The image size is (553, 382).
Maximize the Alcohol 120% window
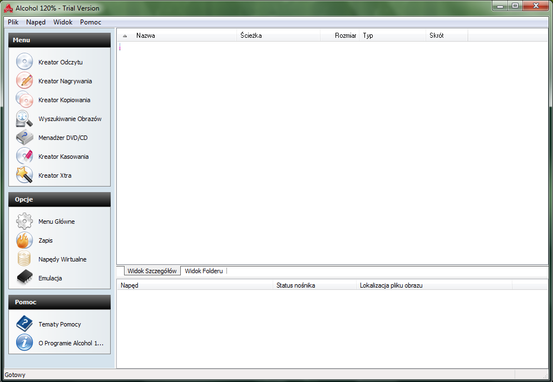point(515,6)
